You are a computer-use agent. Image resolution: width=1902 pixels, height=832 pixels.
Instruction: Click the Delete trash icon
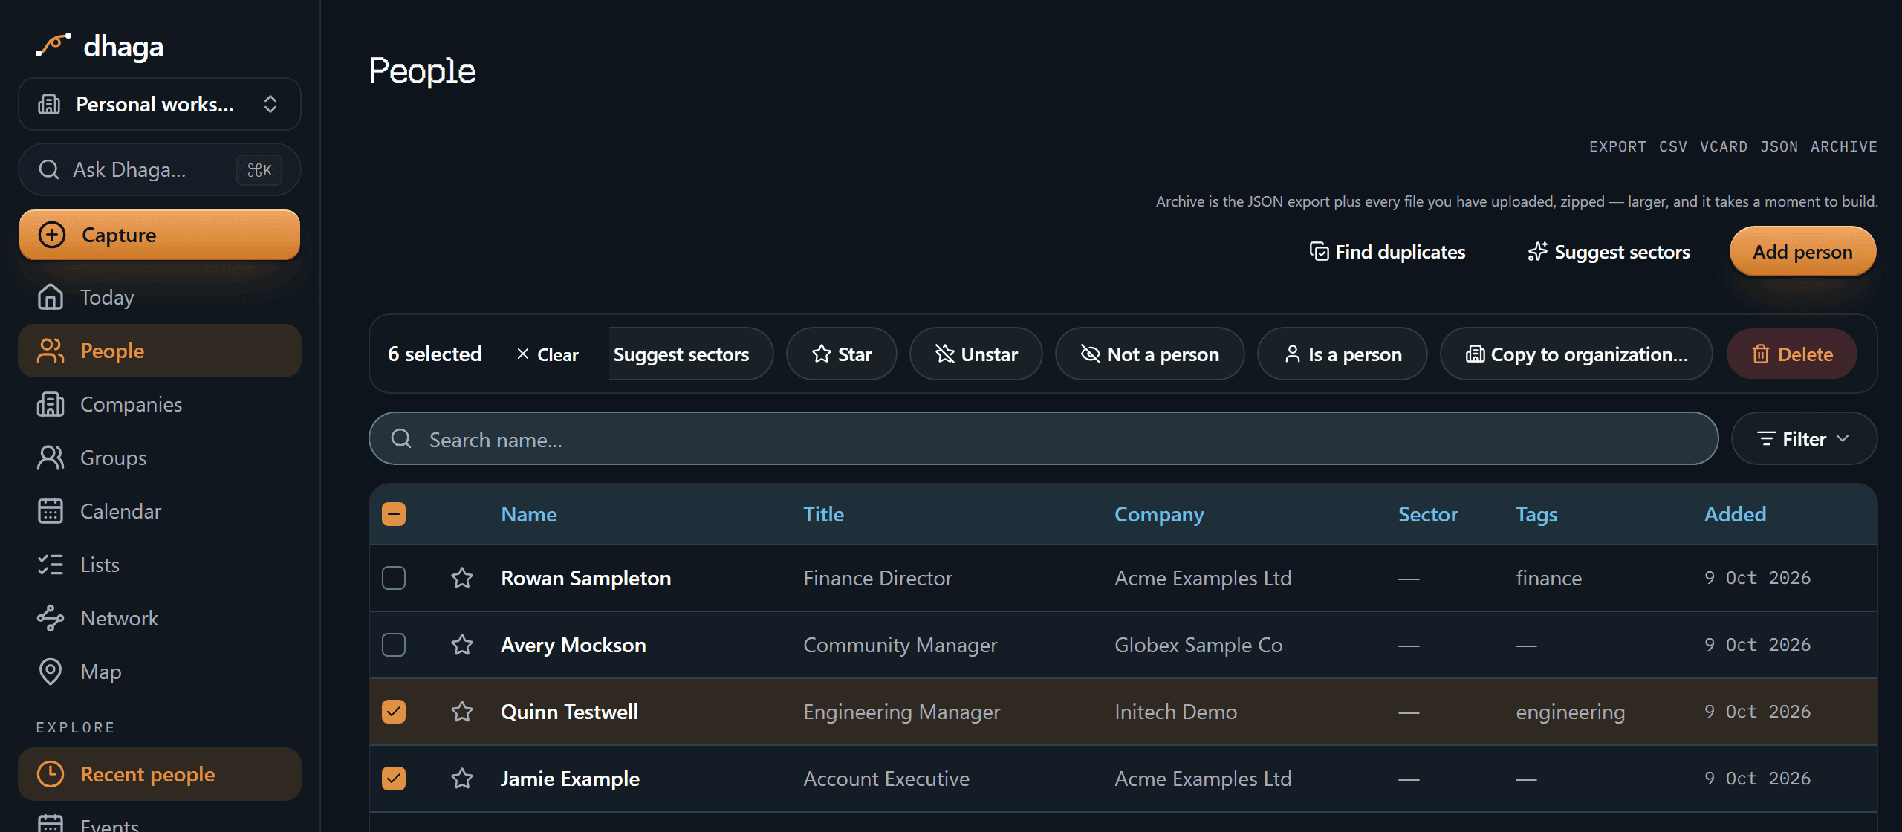coord(1760,354)
